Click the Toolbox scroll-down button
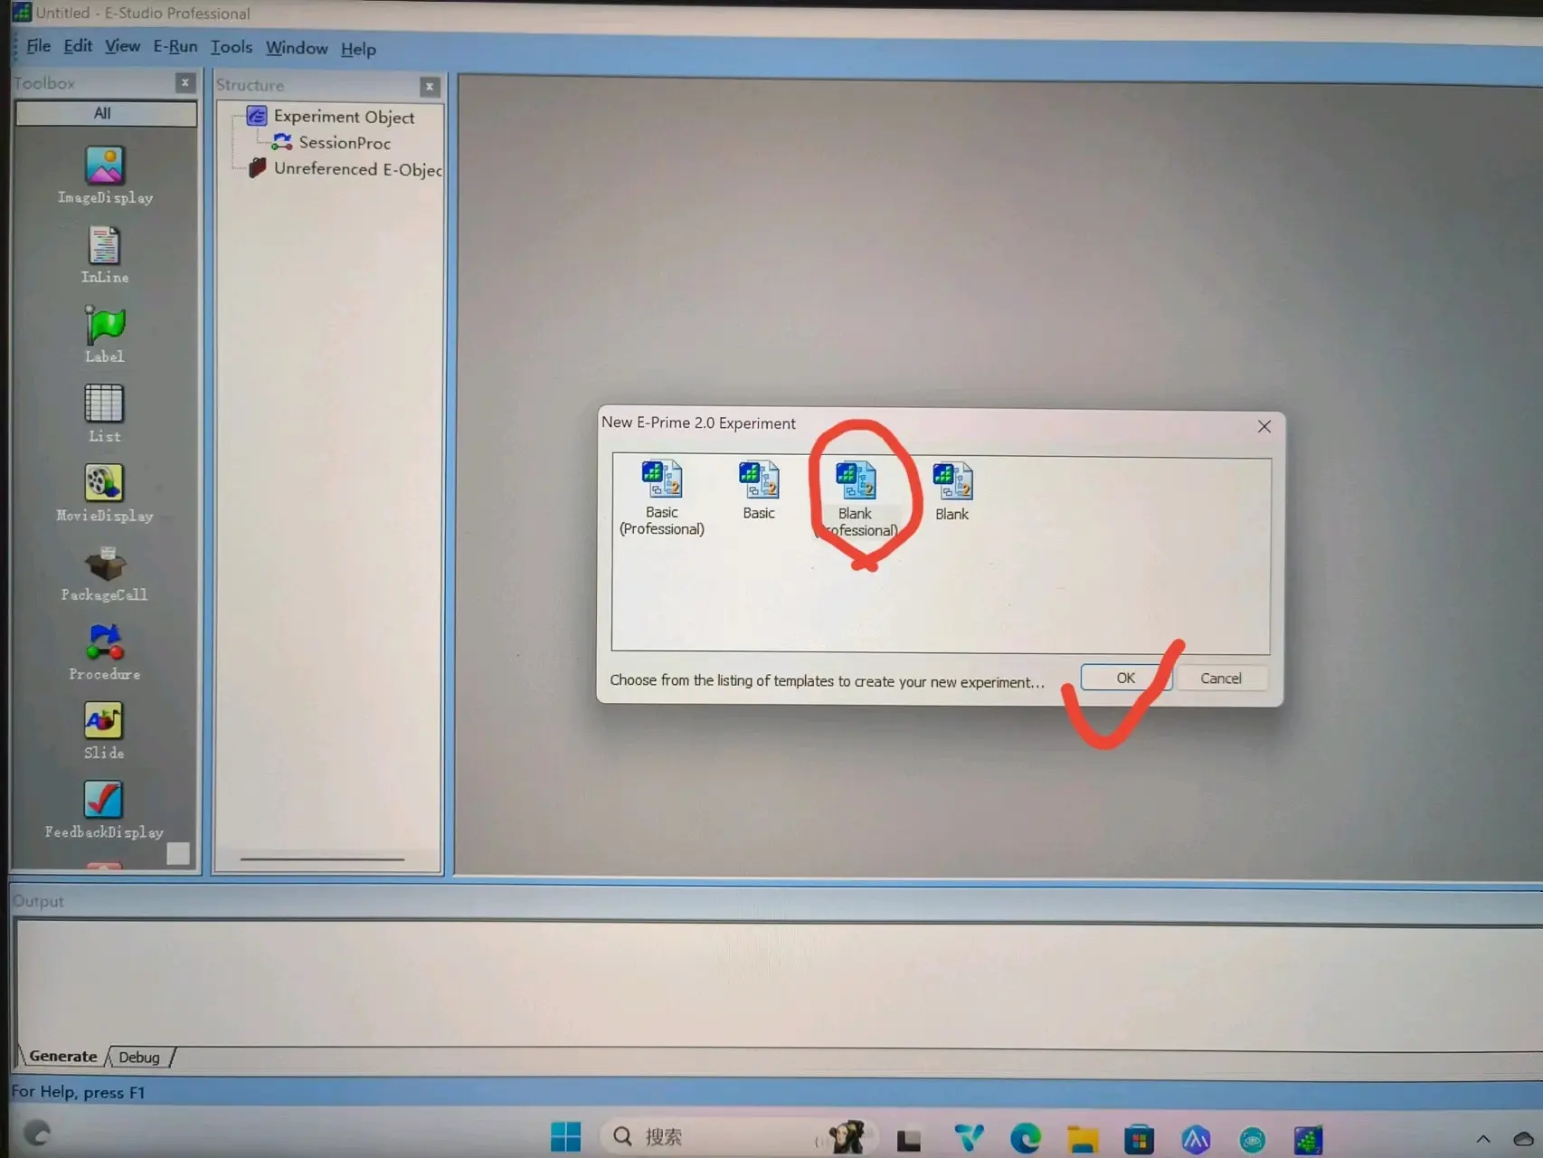This screenshot has width=1543, height=1158. (179, 854)
